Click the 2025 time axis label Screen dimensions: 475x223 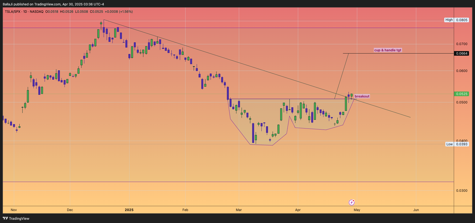[x=129, y=210]
